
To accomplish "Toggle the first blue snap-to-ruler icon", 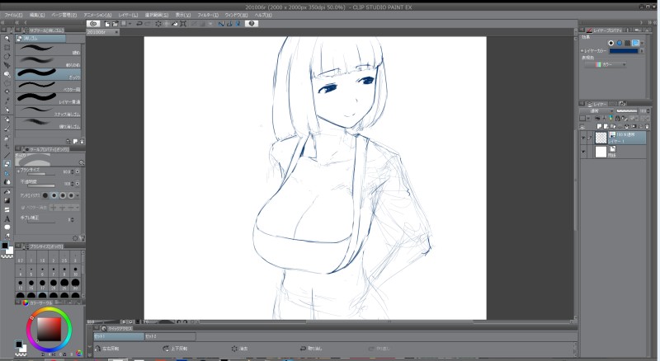I will [221, 24].
